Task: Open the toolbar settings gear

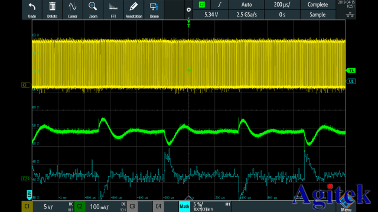Action: click(189, 10)
